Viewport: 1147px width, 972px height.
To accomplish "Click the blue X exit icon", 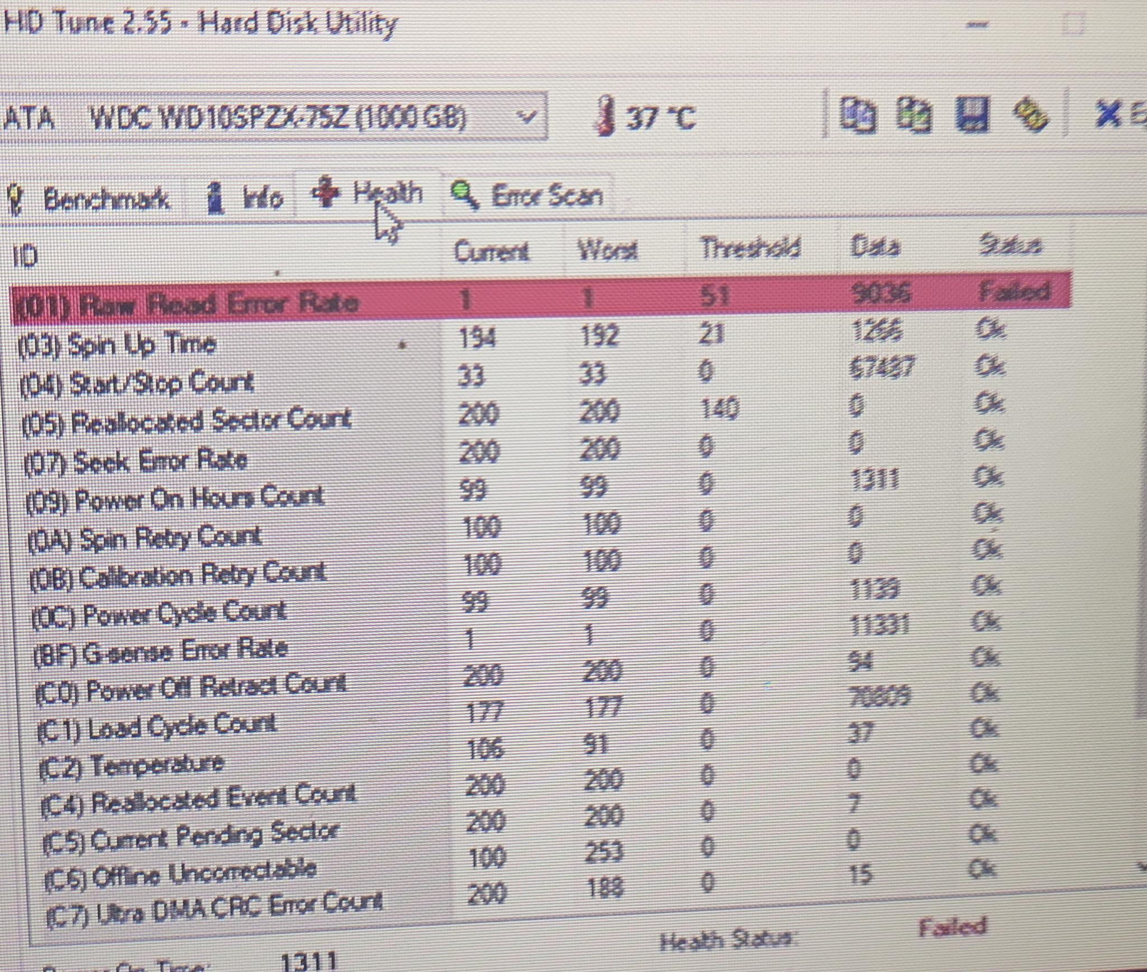I will coord(1108,114).
